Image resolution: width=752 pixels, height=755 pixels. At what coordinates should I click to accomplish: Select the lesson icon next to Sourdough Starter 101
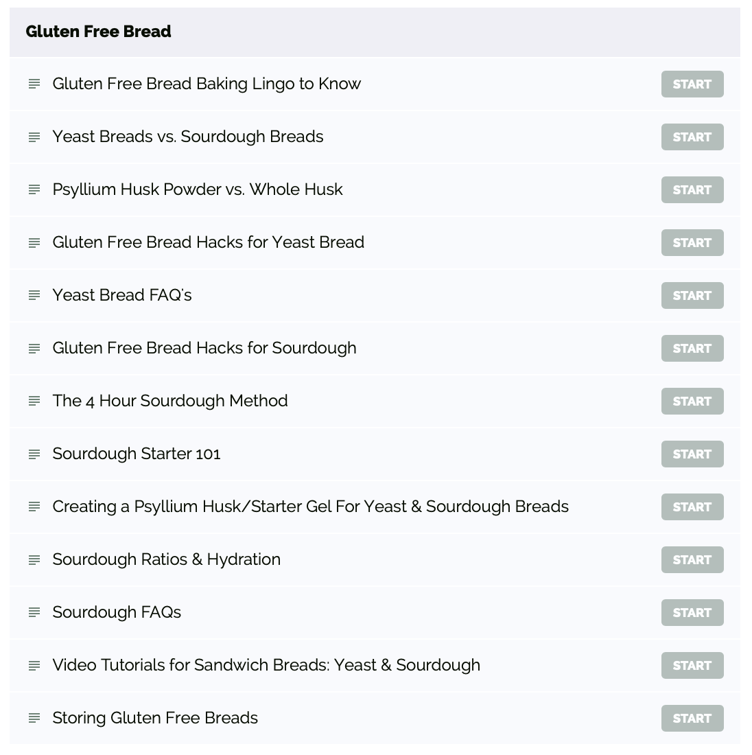(34, 454)
